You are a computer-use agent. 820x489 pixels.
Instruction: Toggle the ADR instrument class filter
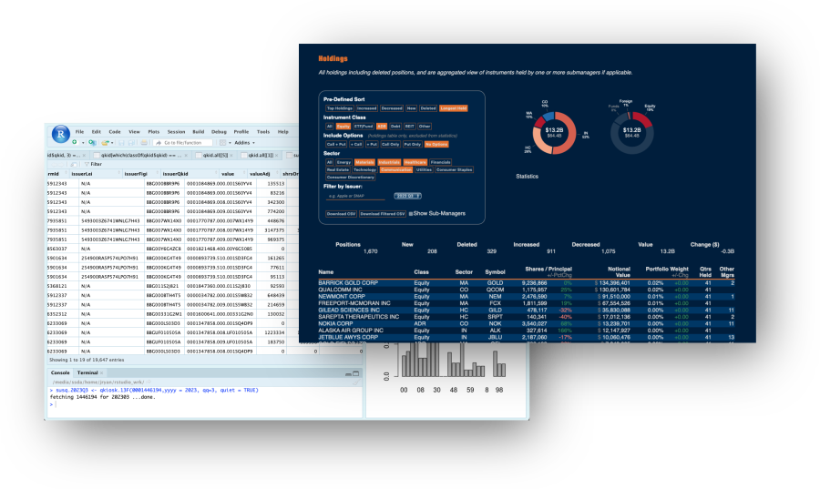pyautogui.click(x=382, y=126)
